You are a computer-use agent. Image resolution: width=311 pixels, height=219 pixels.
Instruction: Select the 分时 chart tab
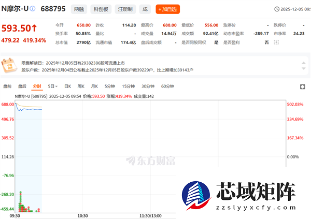(37, 86)
